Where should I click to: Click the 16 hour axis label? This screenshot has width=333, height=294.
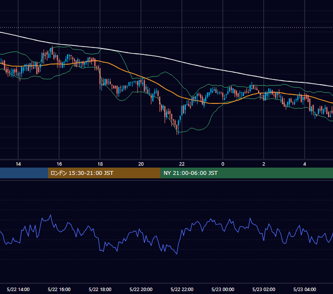pyautogui.click(x=59, y=164)
